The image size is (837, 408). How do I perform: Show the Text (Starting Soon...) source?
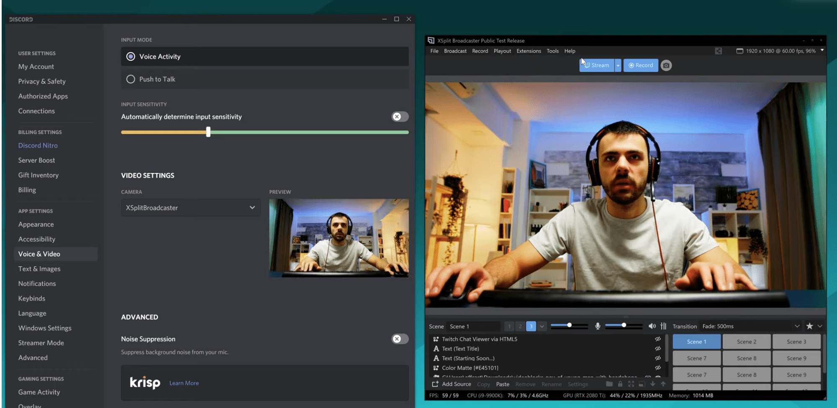tap(658, 358)
